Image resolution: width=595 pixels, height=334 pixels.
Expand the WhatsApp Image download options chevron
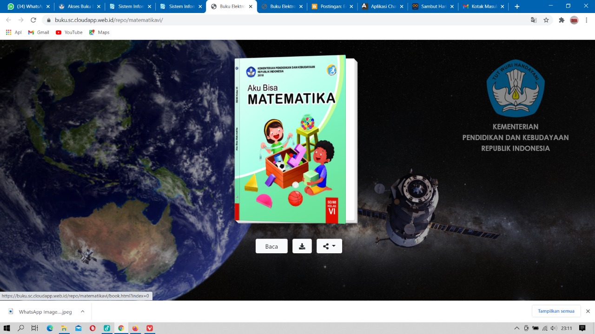point(83,312)
